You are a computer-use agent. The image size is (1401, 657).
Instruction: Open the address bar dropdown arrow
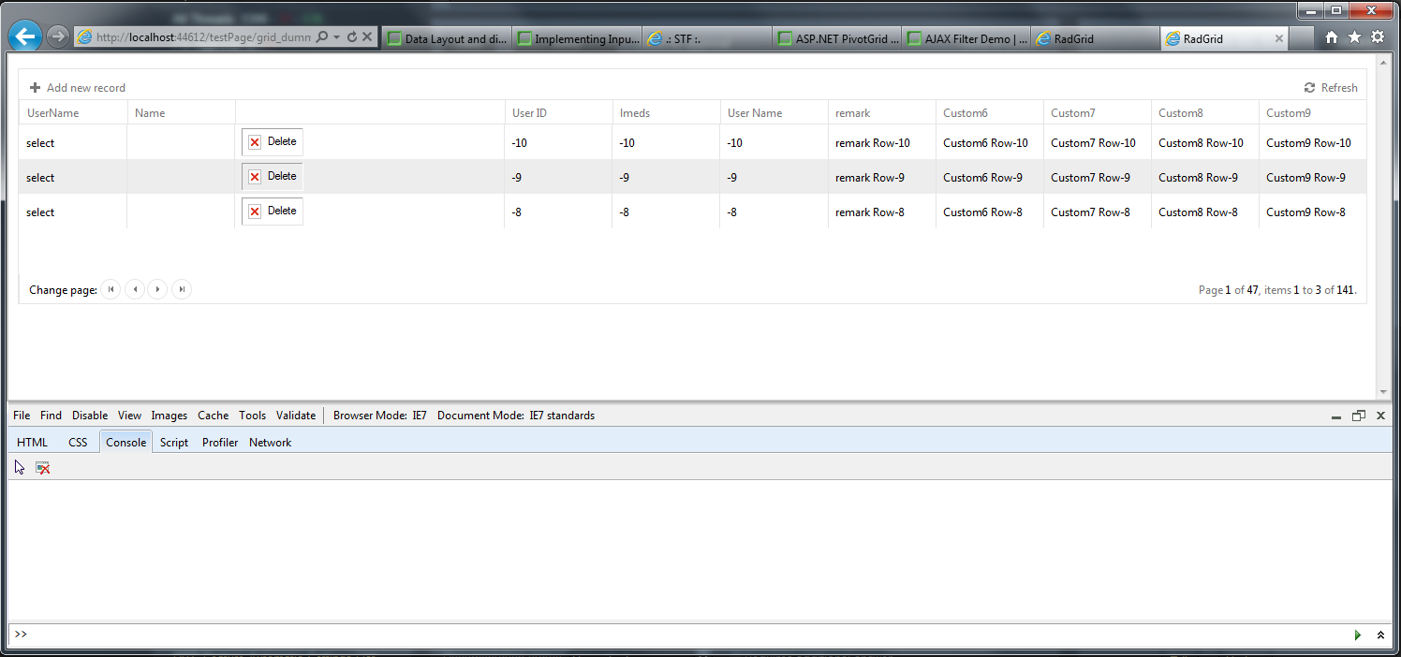(337, 37)
